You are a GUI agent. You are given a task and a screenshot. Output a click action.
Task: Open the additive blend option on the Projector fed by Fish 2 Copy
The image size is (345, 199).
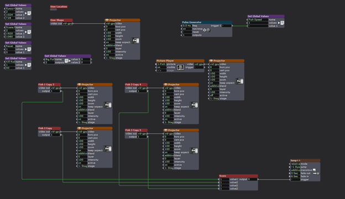coord(83,154)
